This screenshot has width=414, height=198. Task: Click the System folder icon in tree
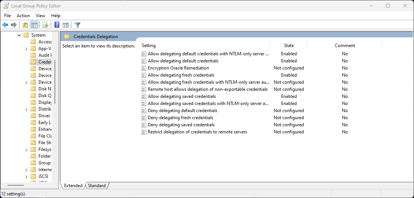(26, 35)
